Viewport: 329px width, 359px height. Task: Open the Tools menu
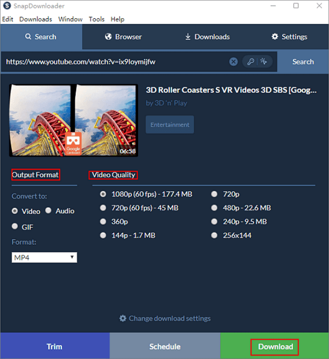pos(96,19)
